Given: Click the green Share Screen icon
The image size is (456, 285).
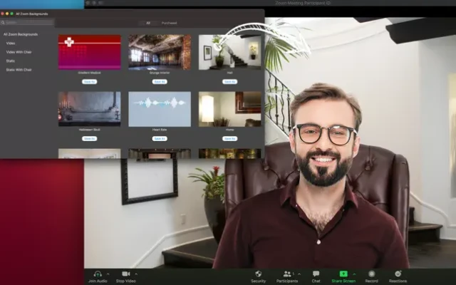Looking at the screenshot, I should pyautogui.click(x=343, y=274).
